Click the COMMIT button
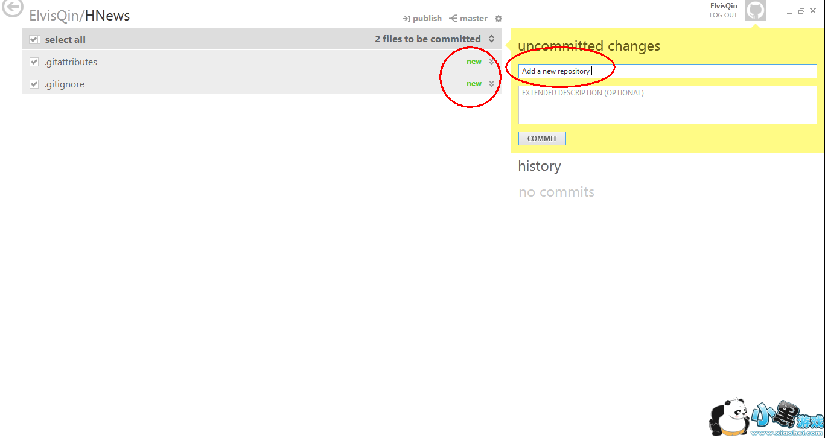825x438 pixels. click(542, 139)
